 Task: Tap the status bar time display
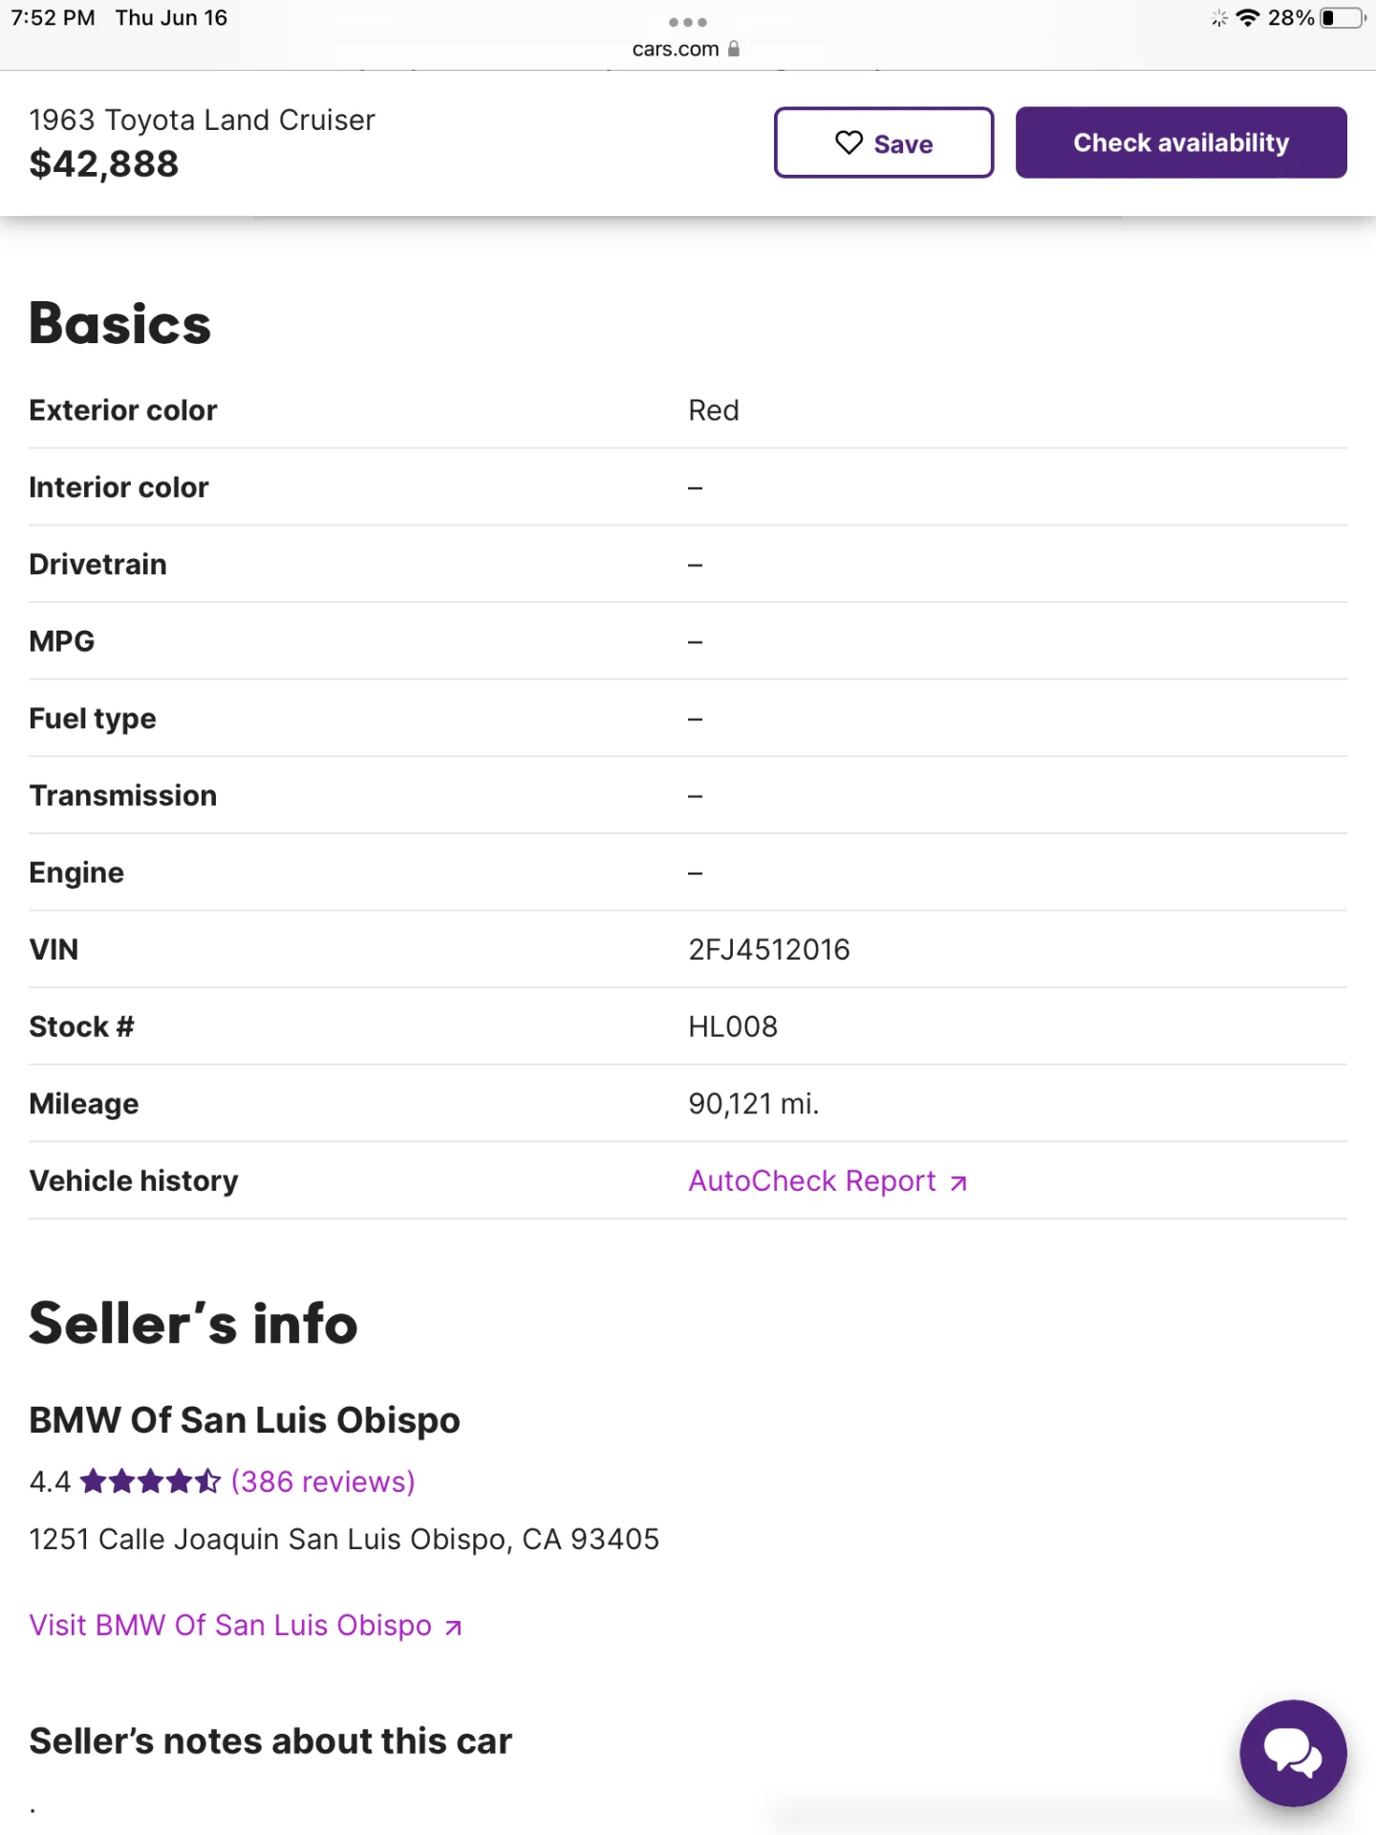(53, 18)
